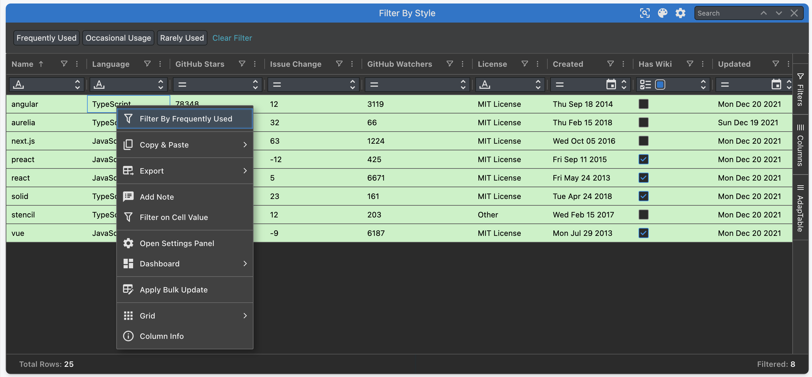Click the Rarely Used button
The image size is (812, 377).
click(x=182, y=38)
